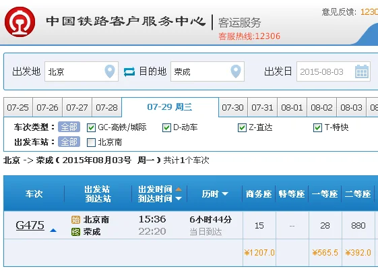
Task: Click the 出发地 input containing 北京
Action: point(82,71)
